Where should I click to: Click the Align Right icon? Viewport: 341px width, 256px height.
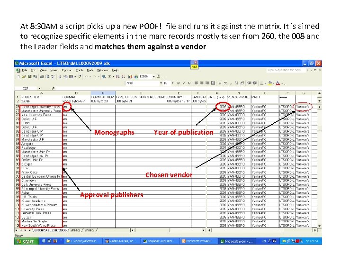click(x=207, y=83)
